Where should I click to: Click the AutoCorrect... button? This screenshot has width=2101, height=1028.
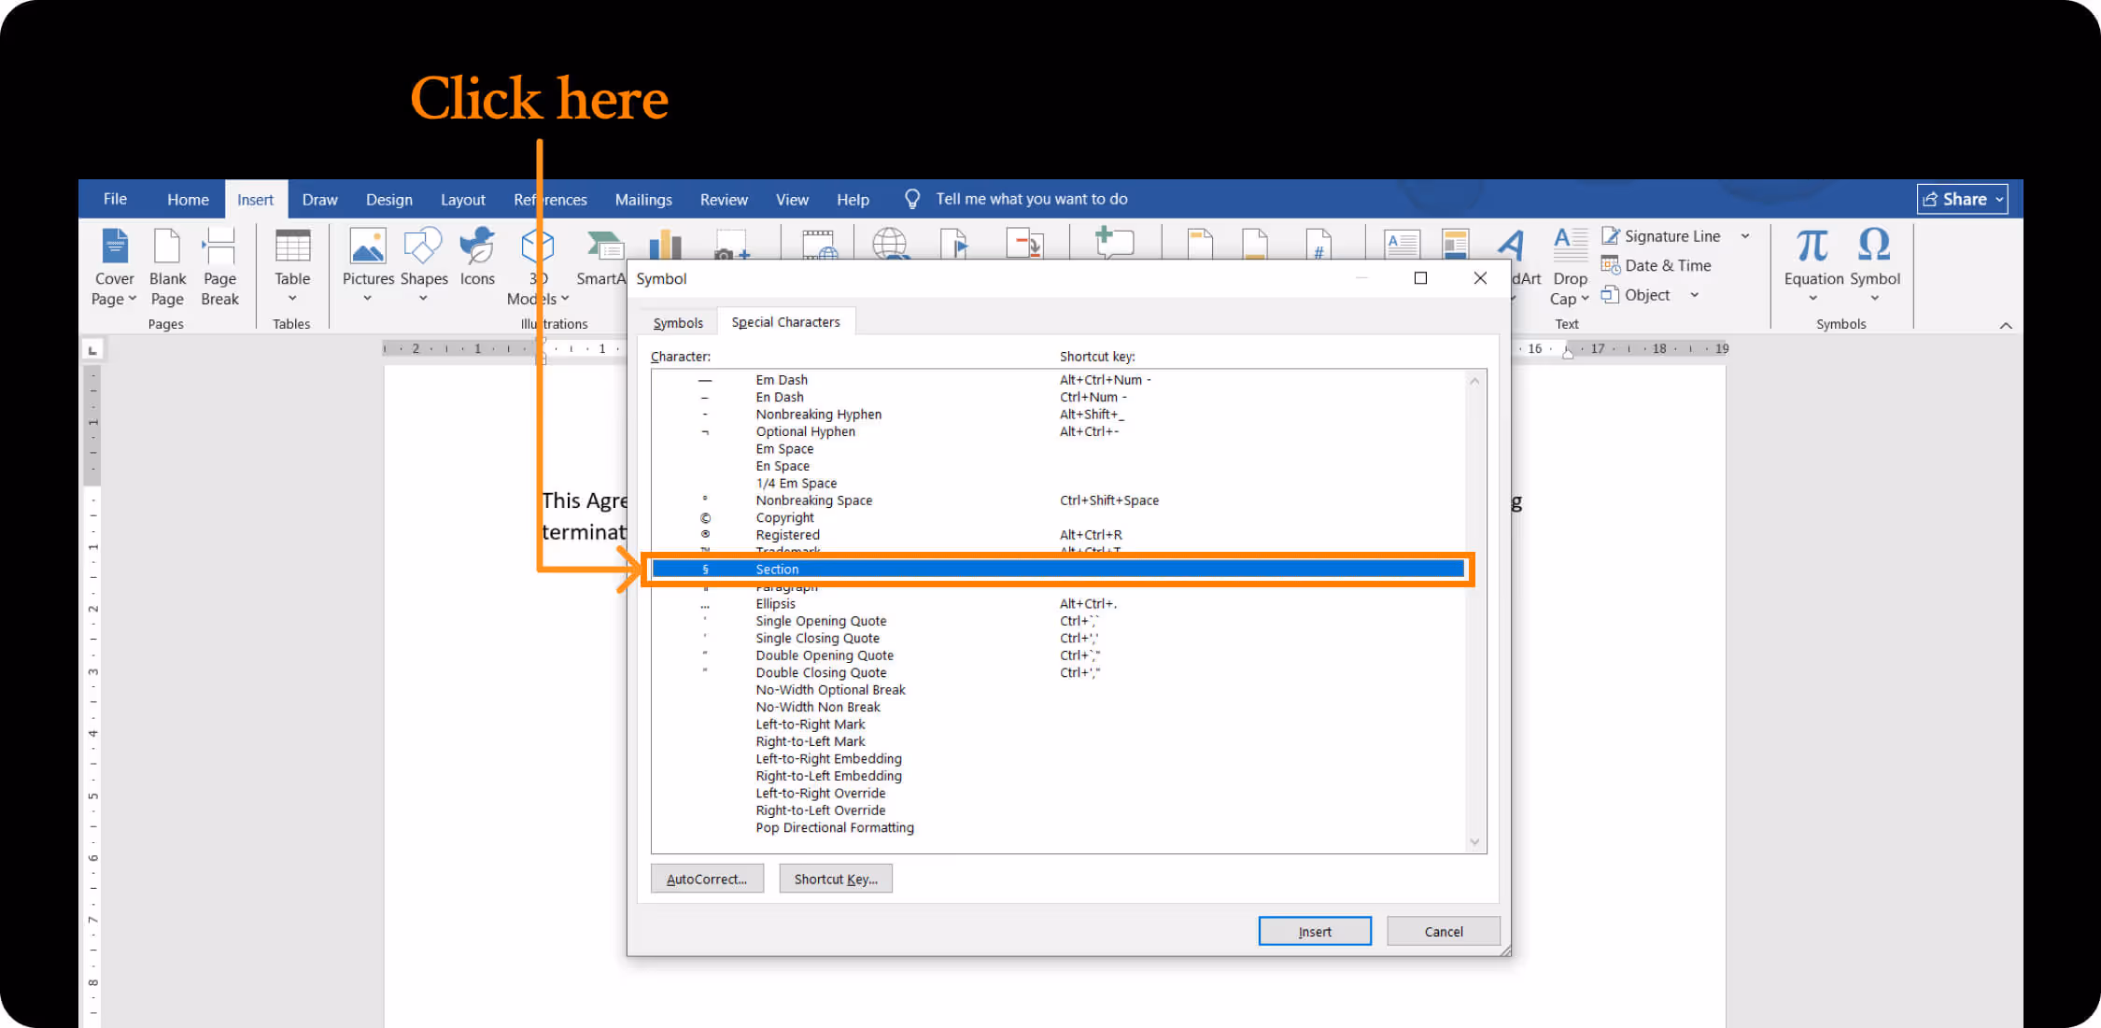(707, 879)
